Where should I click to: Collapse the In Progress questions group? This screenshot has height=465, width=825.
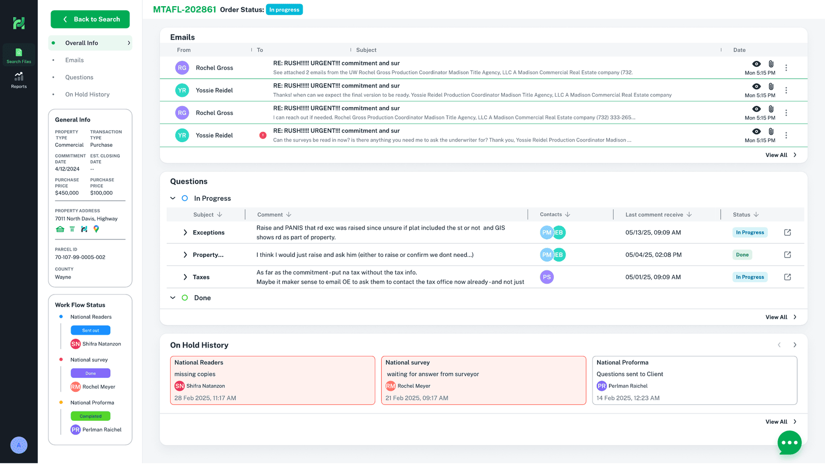coord(173,198)
